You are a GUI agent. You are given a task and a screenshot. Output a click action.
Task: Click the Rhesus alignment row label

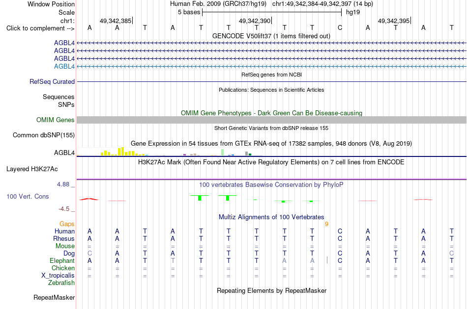point(64,238)
